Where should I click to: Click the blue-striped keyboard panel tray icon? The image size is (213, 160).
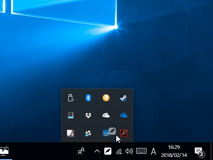(x=71, y=116)
